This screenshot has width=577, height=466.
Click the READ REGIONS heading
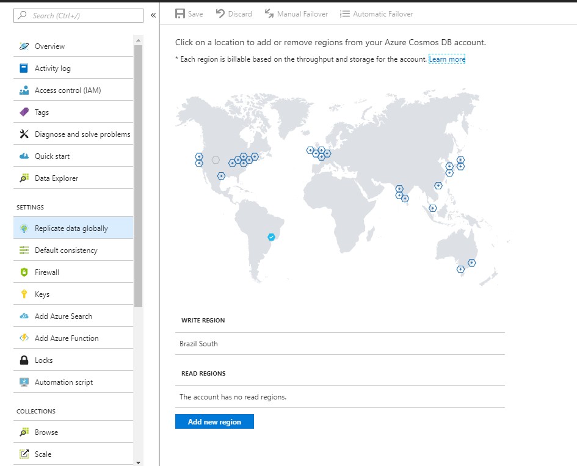[203, 373]
